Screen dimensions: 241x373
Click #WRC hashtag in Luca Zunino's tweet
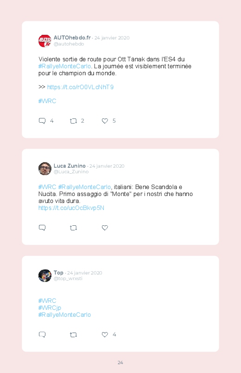pyautogui.click(x=47, y=187)
